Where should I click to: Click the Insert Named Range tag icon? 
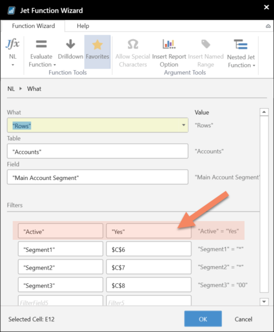tap(206, 44)
